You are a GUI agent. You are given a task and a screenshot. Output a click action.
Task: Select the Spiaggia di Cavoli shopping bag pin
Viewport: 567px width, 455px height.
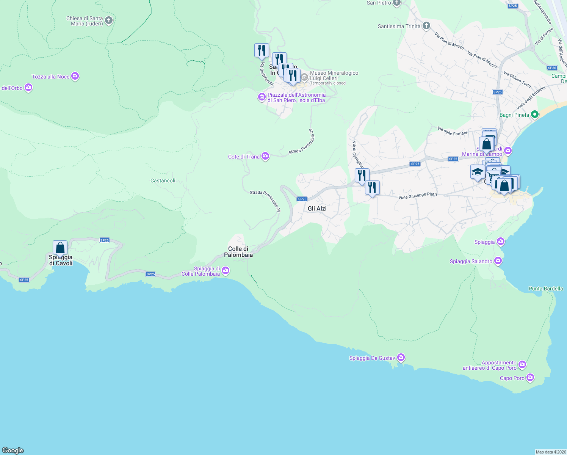pyautogui.click(x=60, y=247)
